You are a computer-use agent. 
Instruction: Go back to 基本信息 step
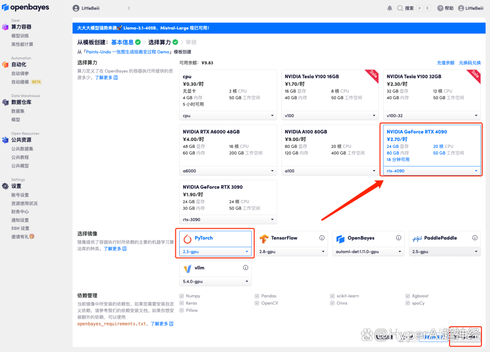point(122,42)
